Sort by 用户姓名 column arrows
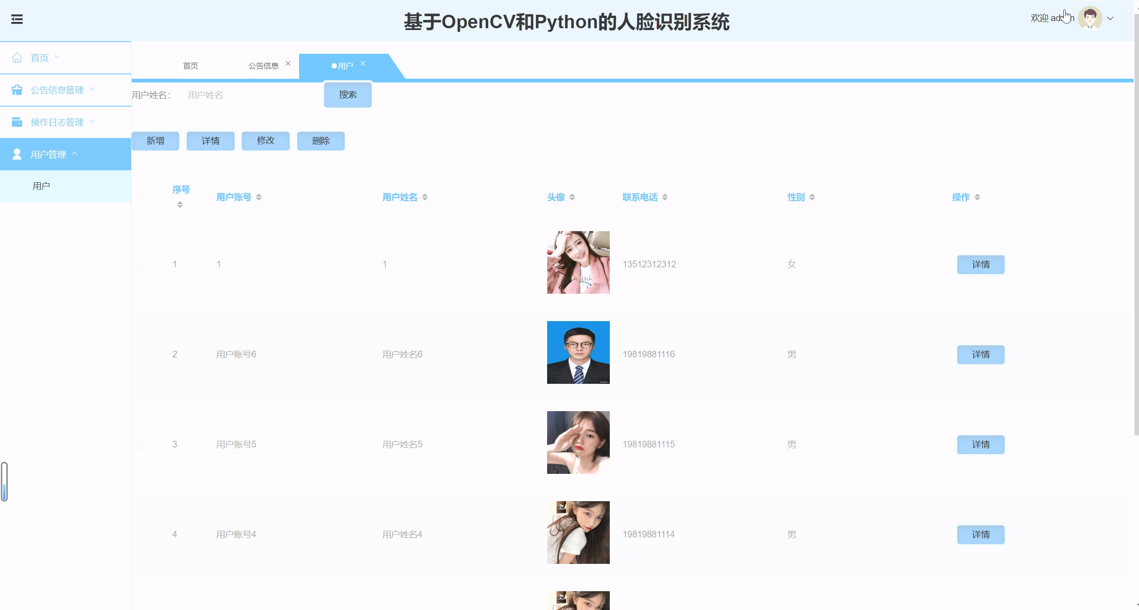The image size is (1139, 610). coord(425,197)
